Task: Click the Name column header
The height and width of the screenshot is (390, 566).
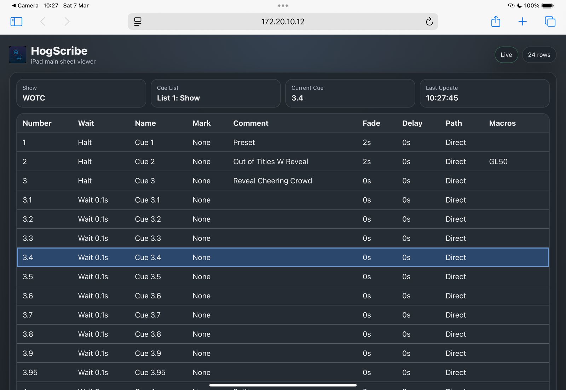Action: pyautogui.click(x=145, y=123)
